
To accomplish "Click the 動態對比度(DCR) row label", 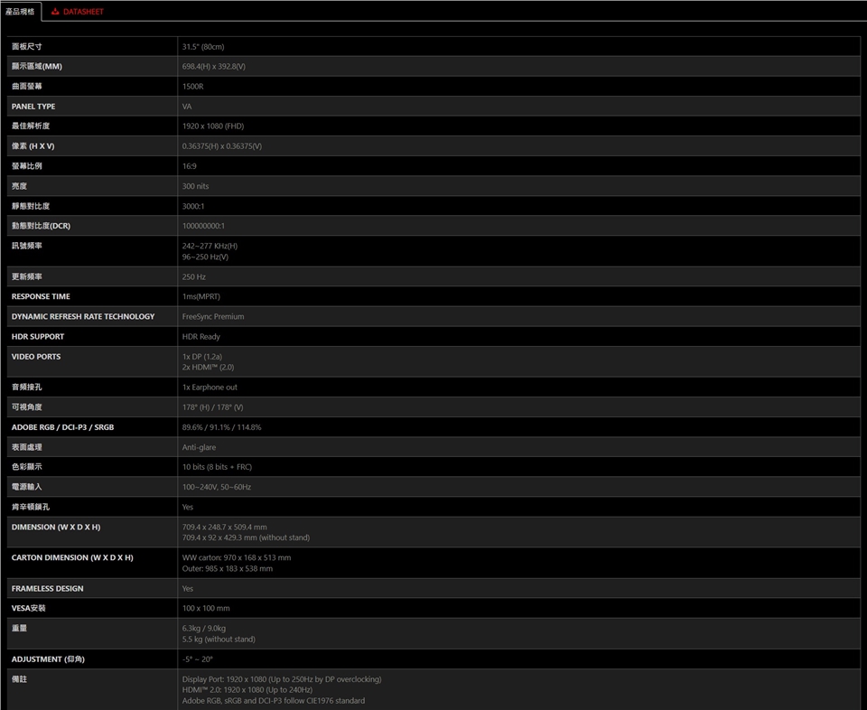I will pyautogui.click(x=41, y=226).
